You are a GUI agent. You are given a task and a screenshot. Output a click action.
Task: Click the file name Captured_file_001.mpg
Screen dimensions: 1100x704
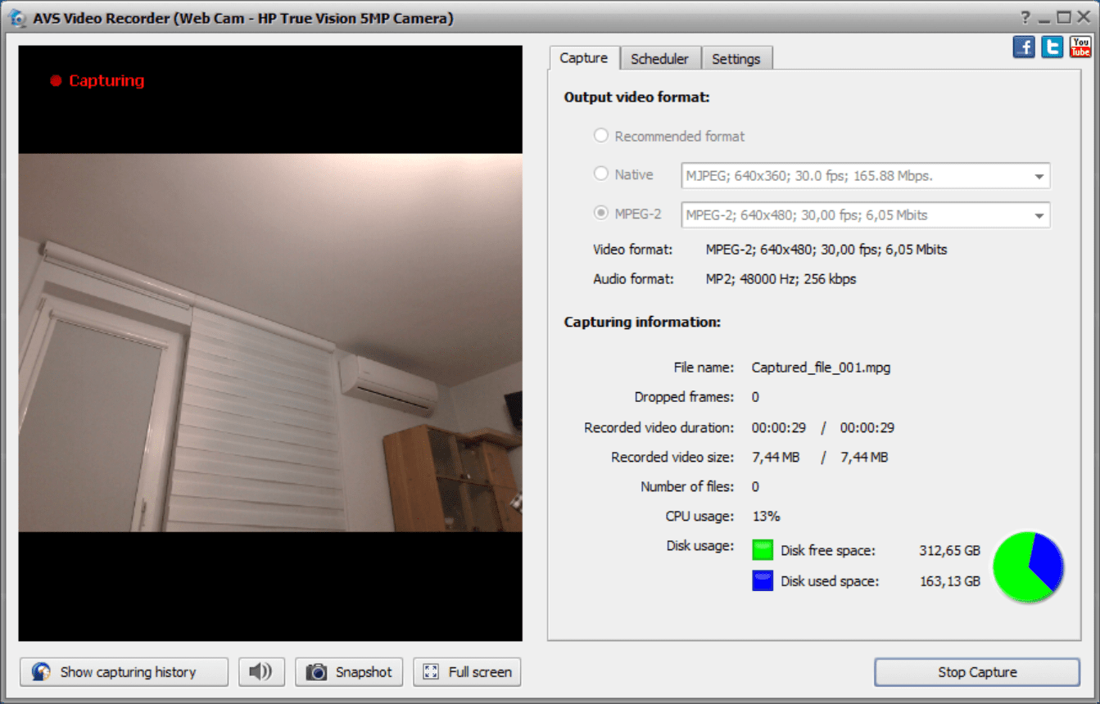[821, 368]
